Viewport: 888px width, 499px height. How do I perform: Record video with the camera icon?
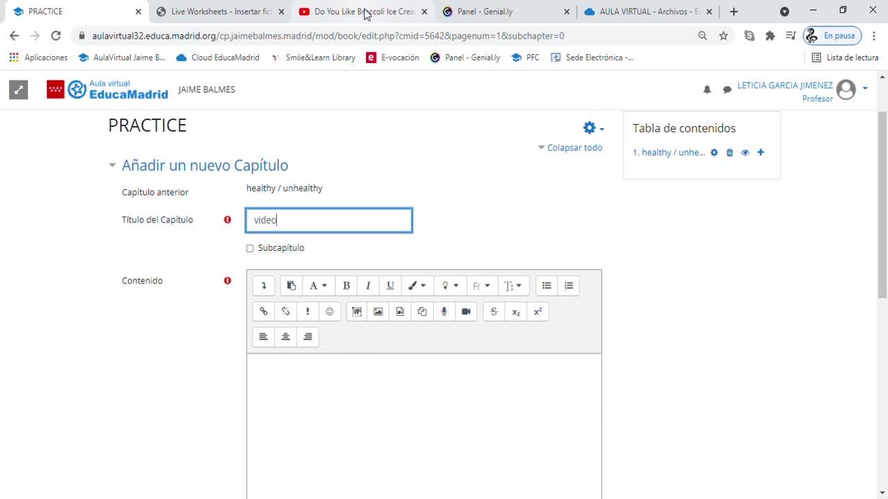click(x=466, y=311)
